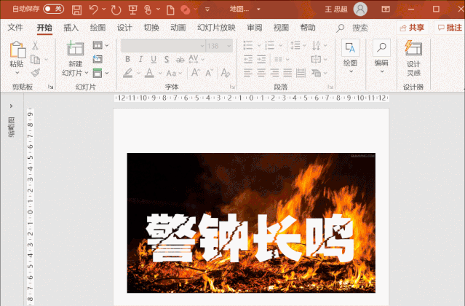The image size is (465, 306).
Task: Toggle Bold formatting
Action: click(127, 59)
